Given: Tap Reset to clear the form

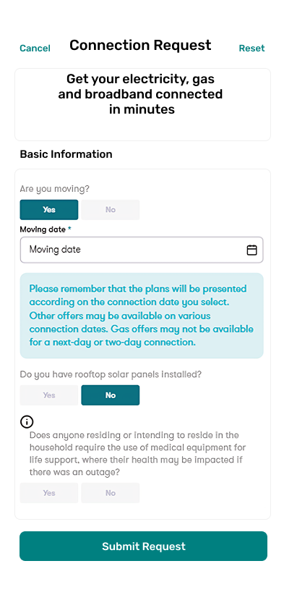Looking at the screenshot, I should pos(251,48).
